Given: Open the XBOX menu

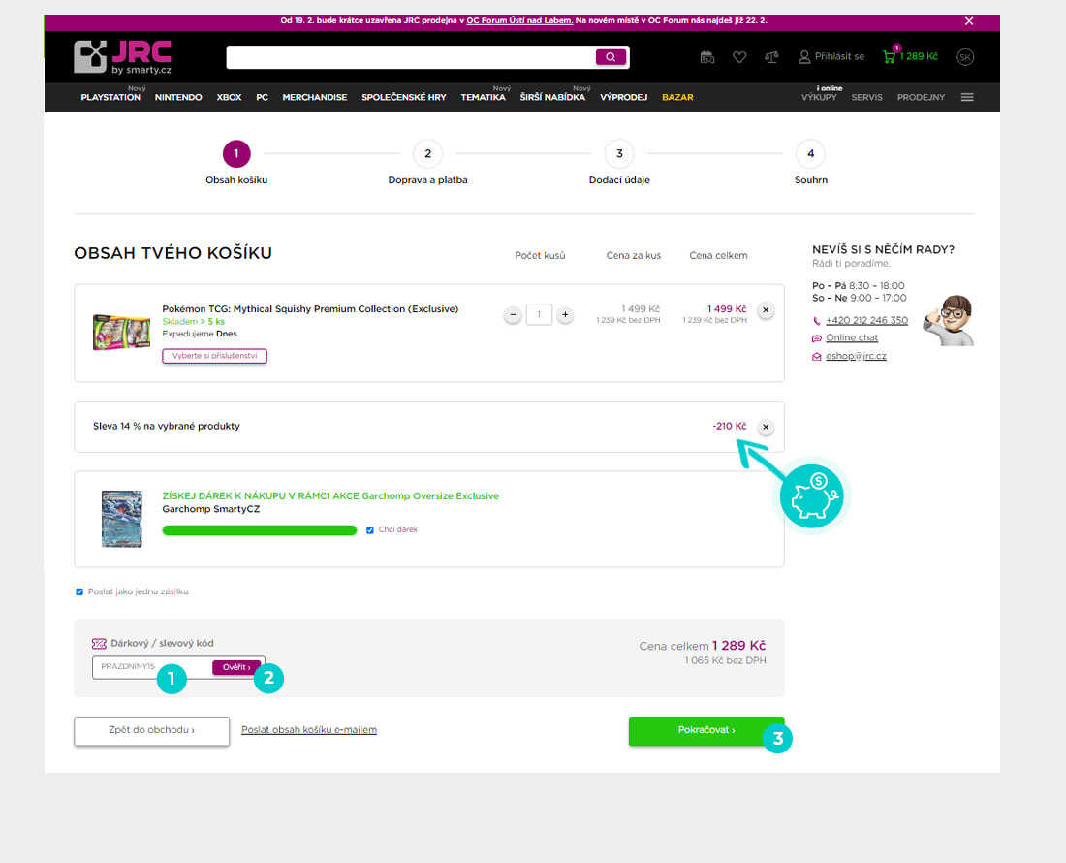Looking at the screenshot, I should (x=229, y=97).
